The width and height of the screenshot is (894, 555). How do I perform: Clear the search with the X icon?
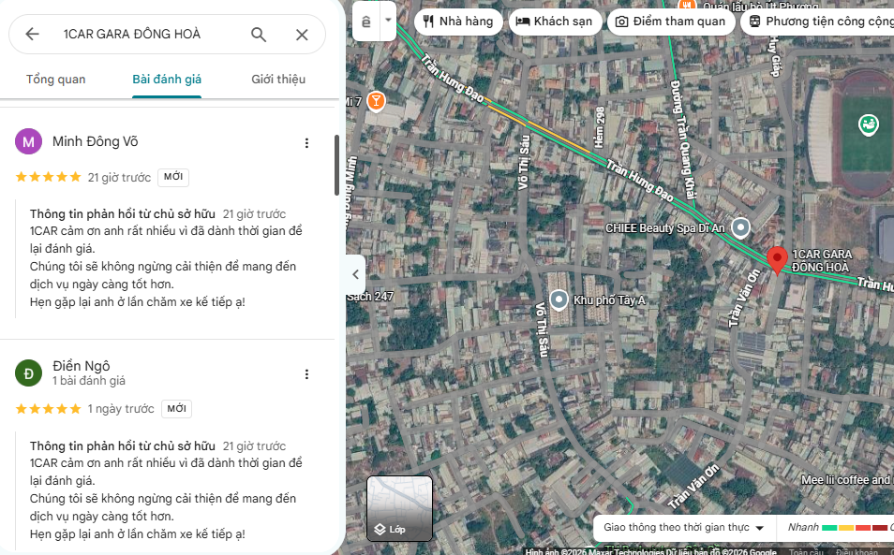coord(302,35)
